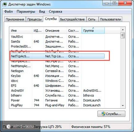Screen dimensions: 134x132
Task: Sort by the Состояние column header
Action: click(74, 31)
